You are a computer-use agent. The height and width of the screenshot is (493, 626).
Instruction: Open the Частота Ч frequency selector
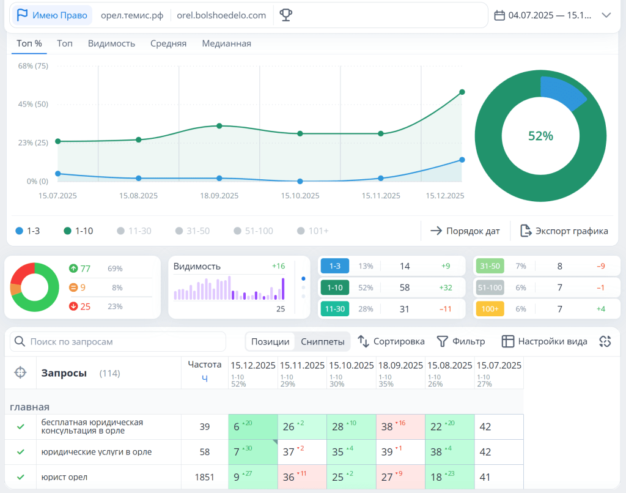[204, 379]
